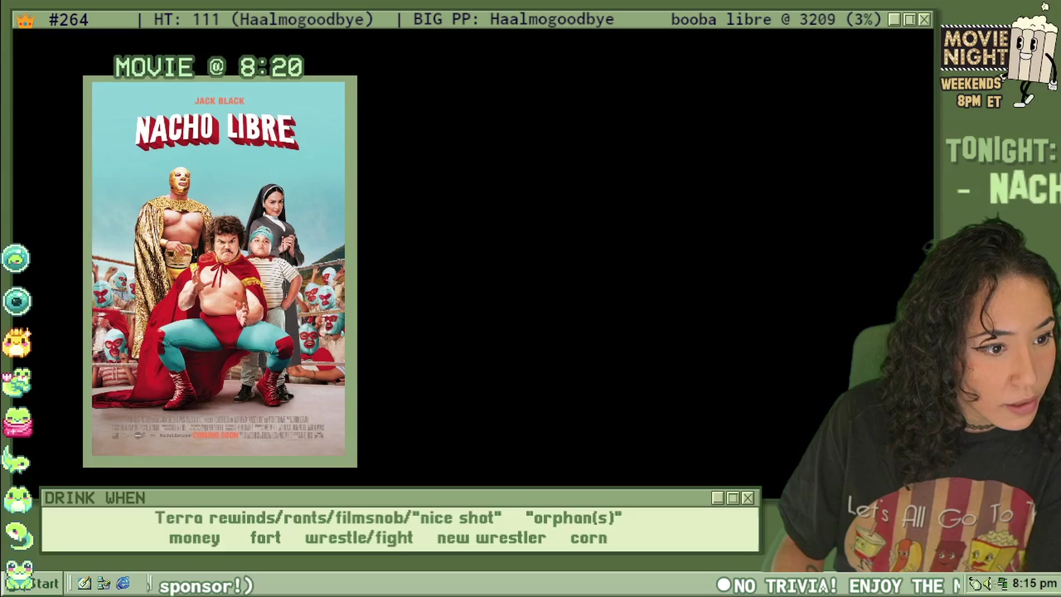The height and width of the screenshot is (597, 1061).
Task: Click the MOVIE @ 8:20 heading
Action: [208, 67]
